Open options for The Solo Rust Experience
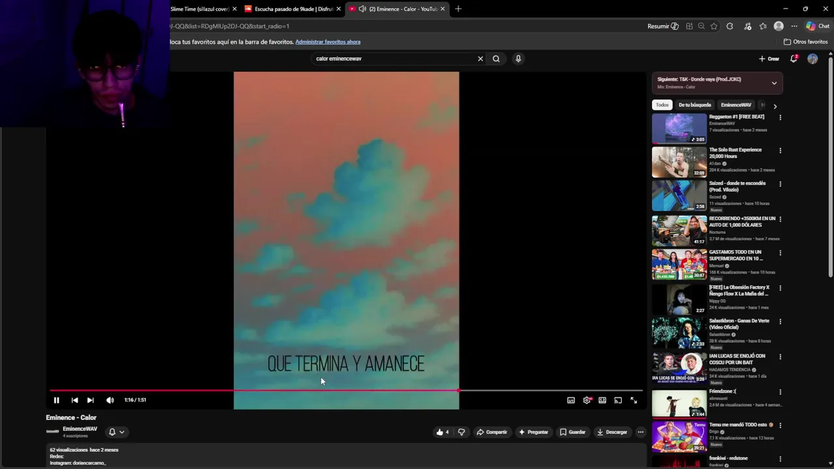 point(780,151)
